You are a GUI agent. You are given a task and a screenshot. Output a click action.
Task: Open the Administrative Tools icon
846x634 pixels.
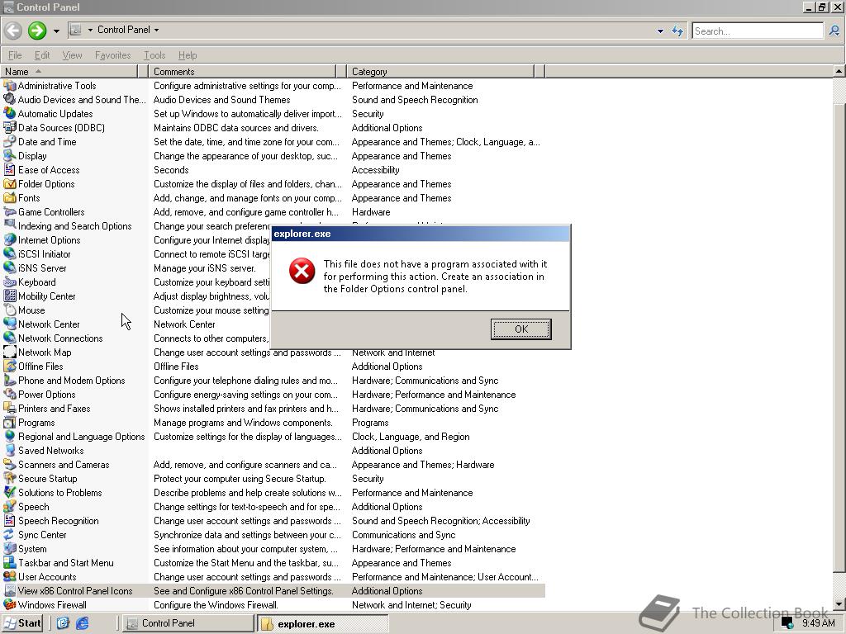10,86
